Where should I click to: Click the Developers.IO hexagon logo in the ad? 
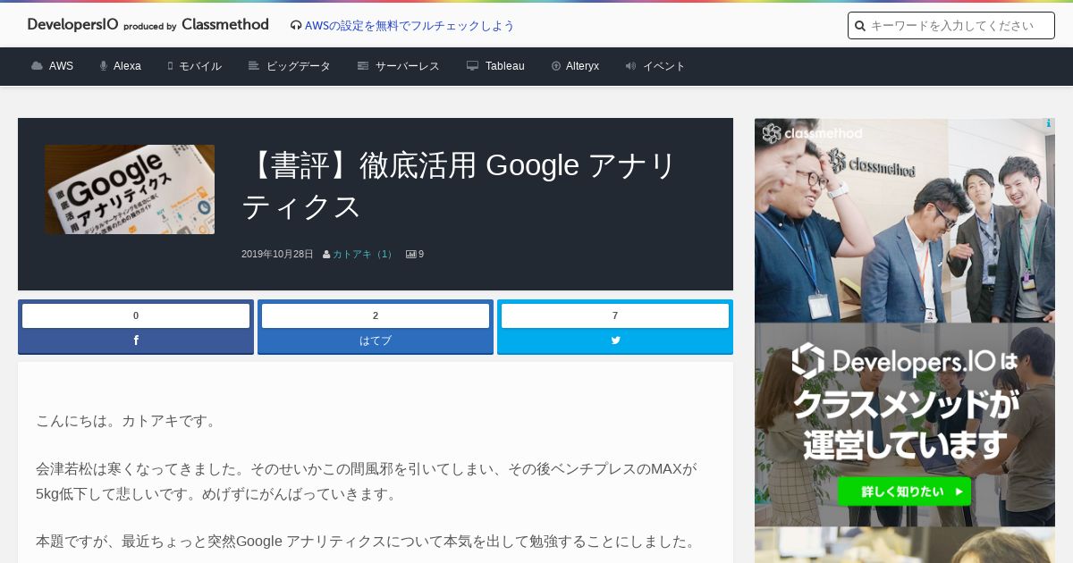pyautogui.click(x=807, y=360)
